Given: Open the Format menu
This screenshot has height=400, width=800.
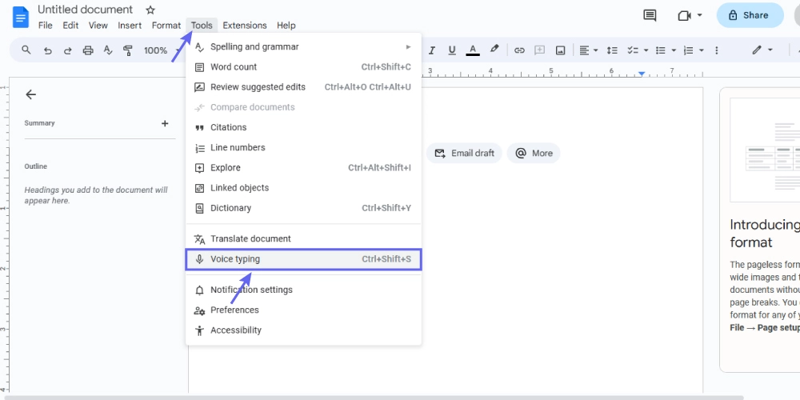Looking at the screenshot, I should tap(166, 25).
